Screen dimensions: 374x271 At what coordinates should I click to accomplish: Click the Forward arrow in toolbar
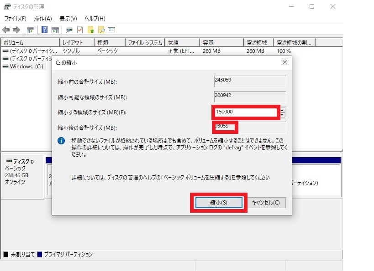pos(16,30)
